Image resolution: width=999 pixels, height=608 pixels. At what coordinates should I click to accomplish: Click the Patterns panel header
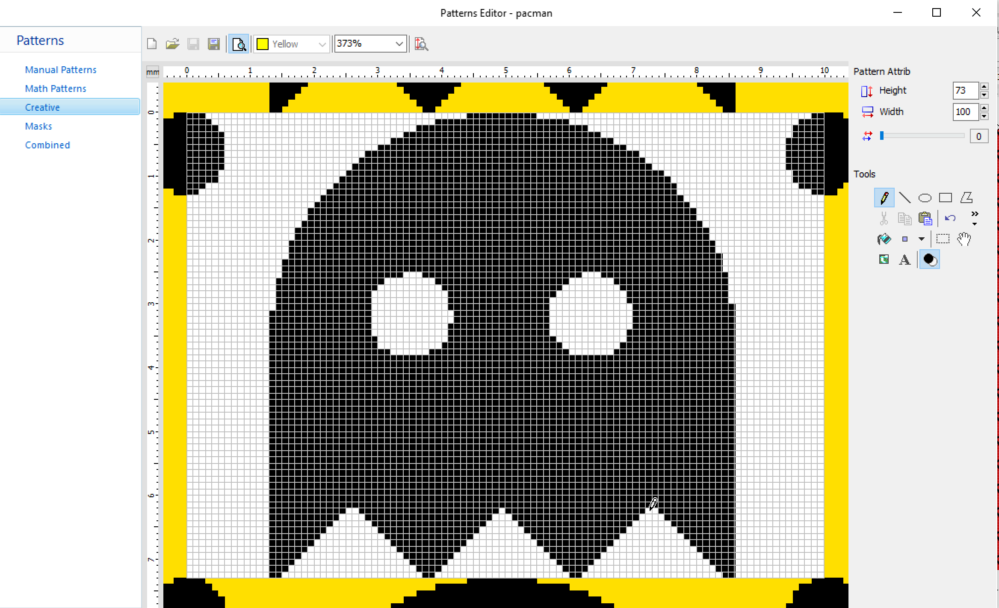[x=40, y=40]
